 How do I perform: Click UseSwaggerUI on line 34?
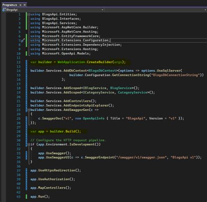pyautogui.click(x=58, y=157)
